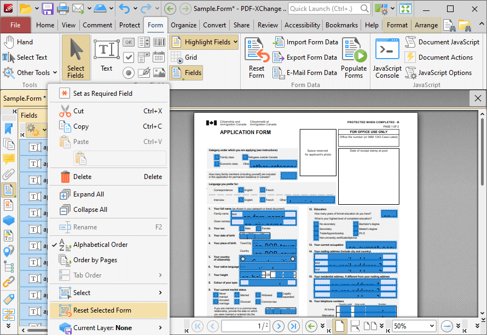The width and height of the screenshot is (487, 335).
Task: Choose Expand All in context menu
Action: (x=108, y=194)
